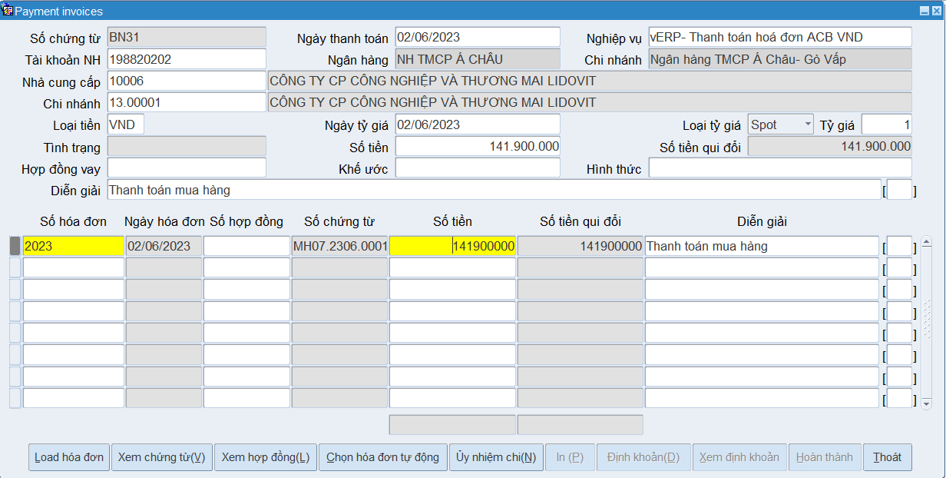Minimize the Payment invoices window
The width and height of the screenshot is (946, 478).
tap(925, 12)
